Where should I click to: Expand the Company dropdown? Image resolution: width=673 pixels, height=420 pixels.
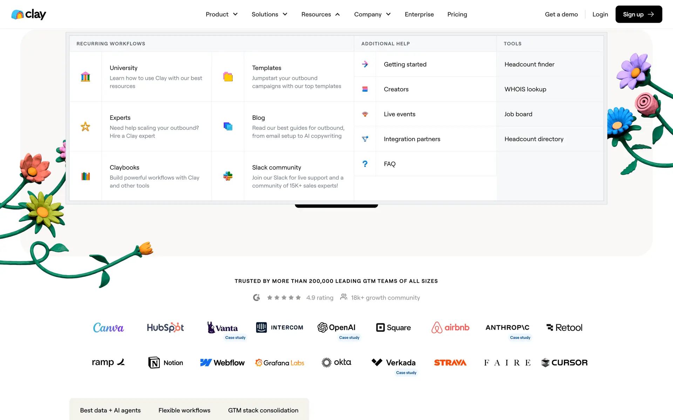pyautogui.click(x=372, y=14)
